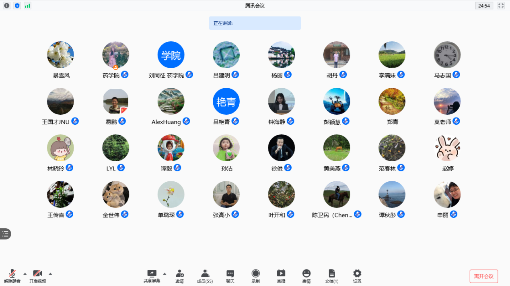Expand the share screen options arrow
The height and width of the screenshot is (286, 510).
tap(165, 274)
